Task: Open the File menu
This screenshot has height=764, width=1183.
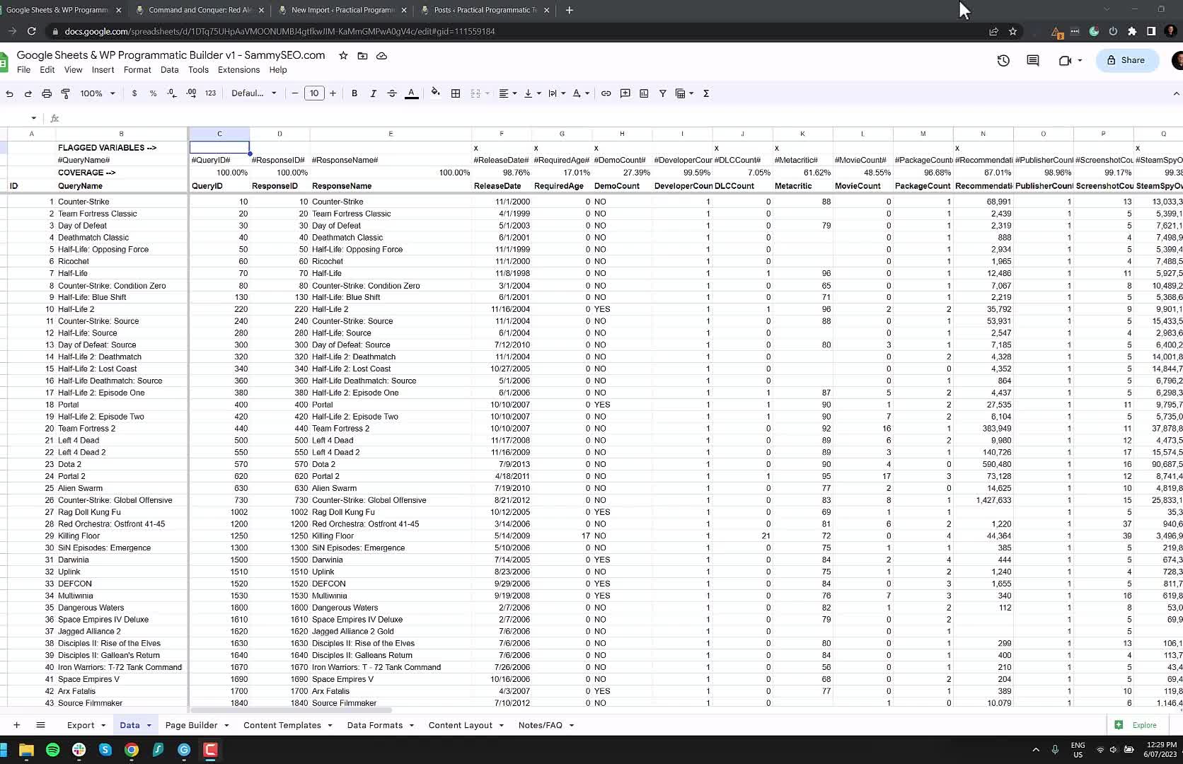Action: point(23,70)
